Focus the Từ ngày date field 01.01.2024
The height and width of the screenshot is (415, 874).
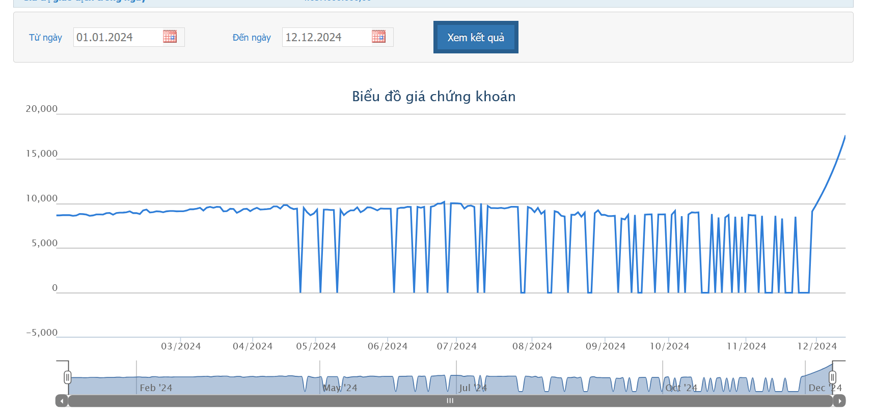tap(117, 37)
